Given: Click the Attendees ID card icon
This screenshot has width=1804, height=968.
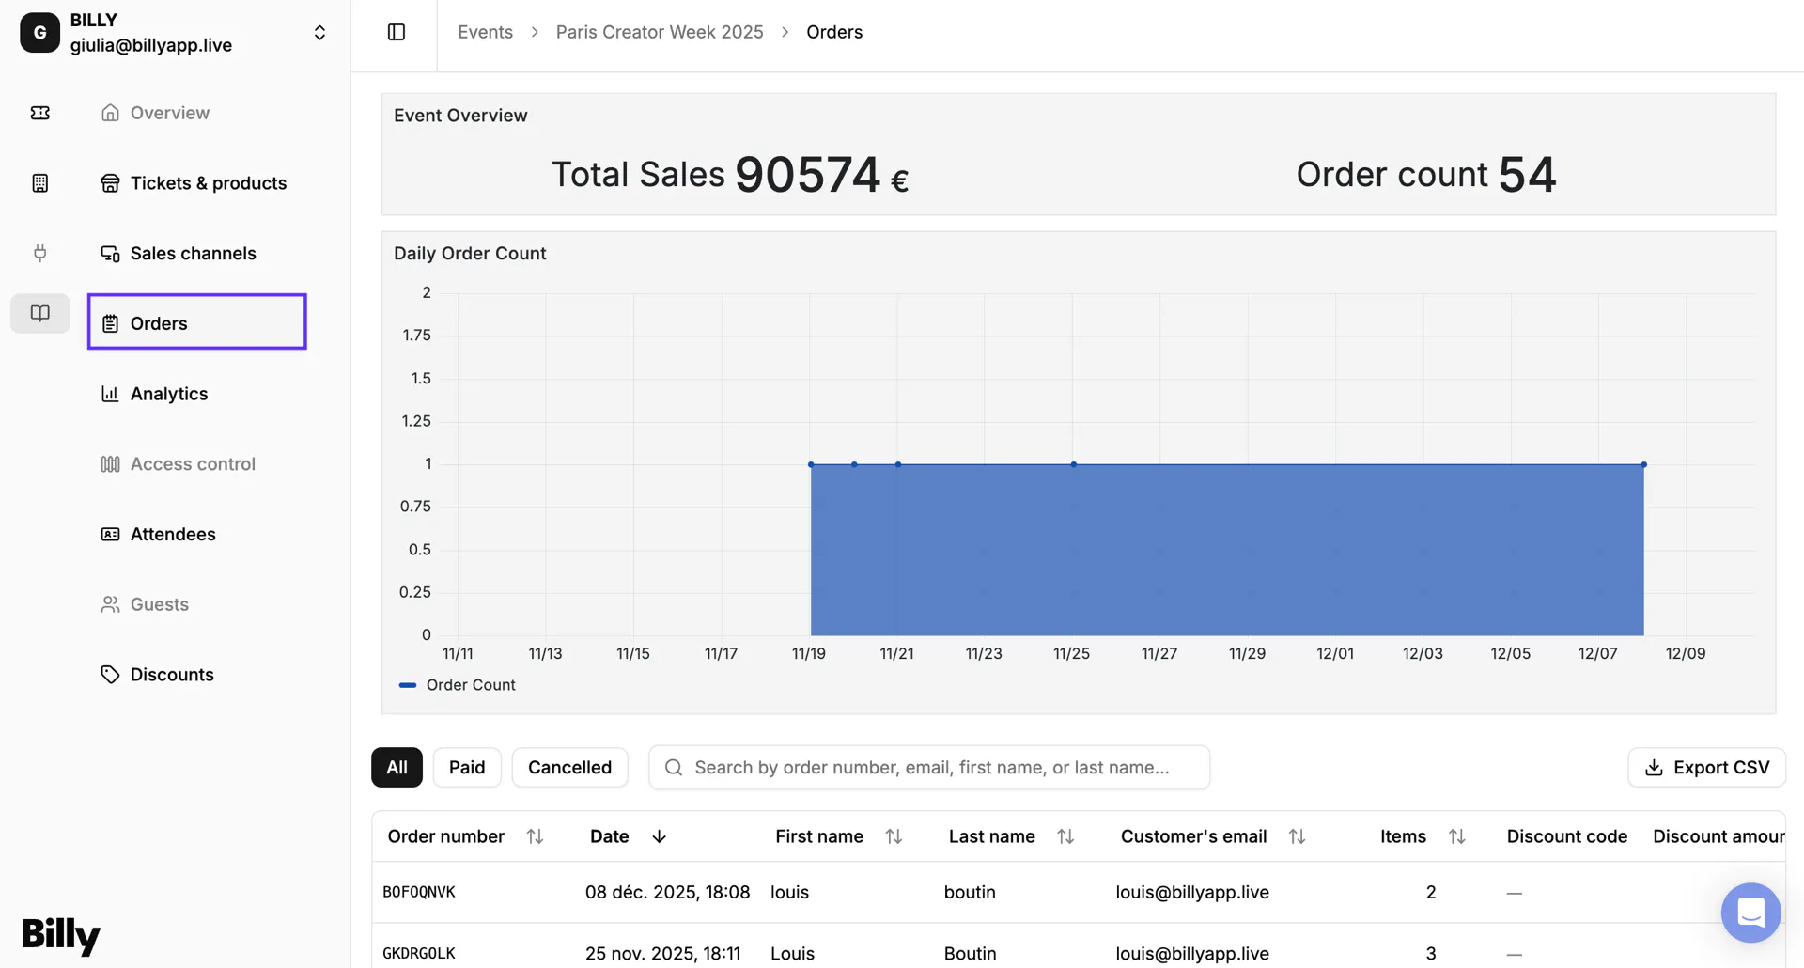Looking at the screenshot, I should pos(110,534).
